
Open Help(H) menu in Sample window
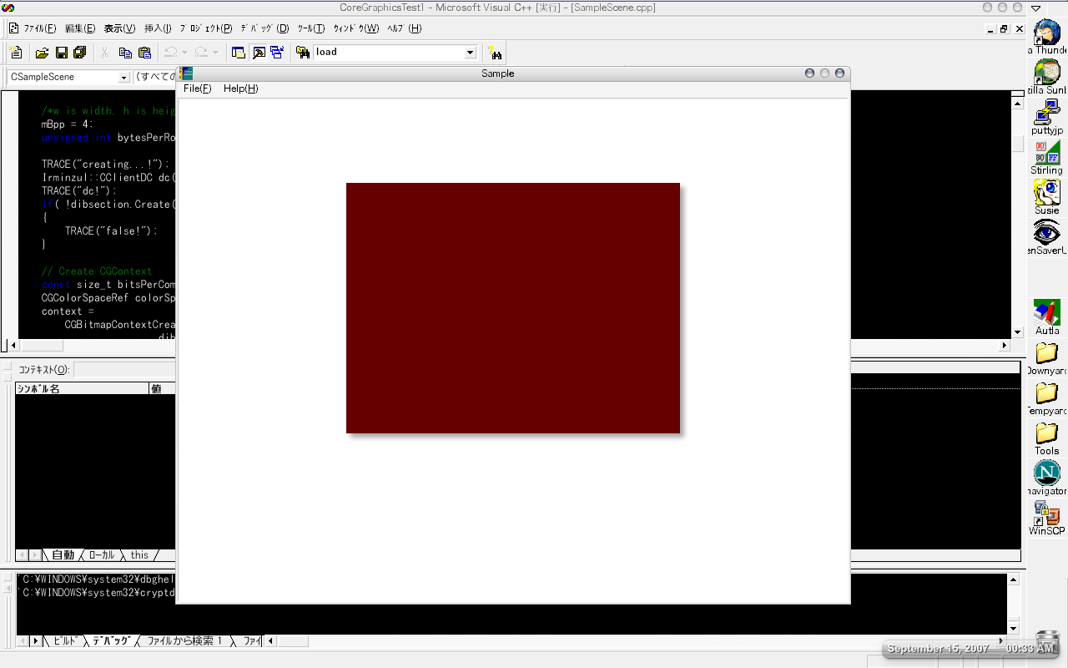241,89
